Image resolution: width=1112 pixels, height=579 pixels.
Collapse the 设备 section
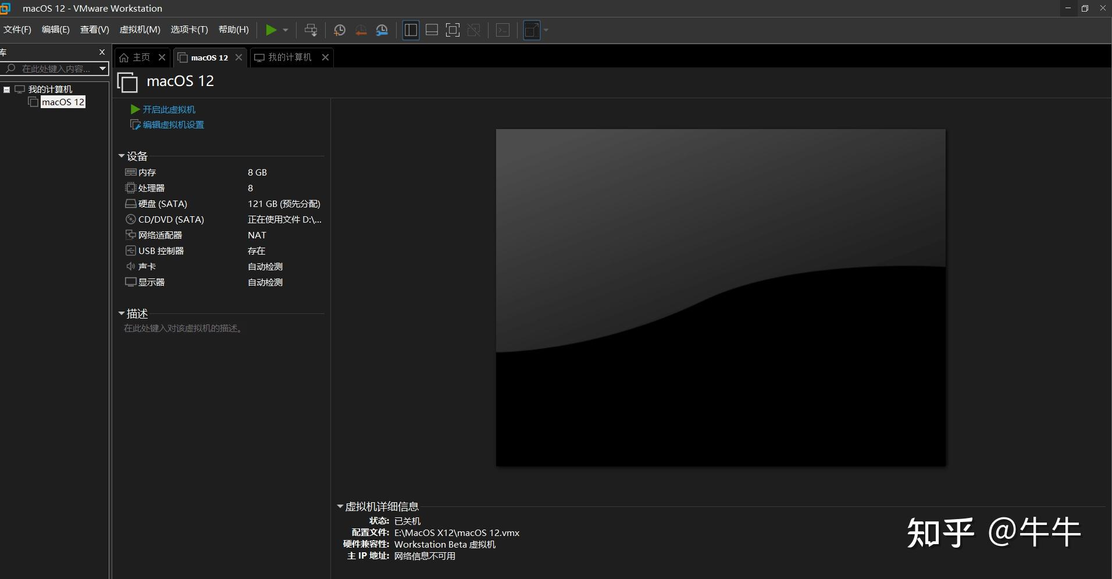pyautogui.click(x=121, y=156)
